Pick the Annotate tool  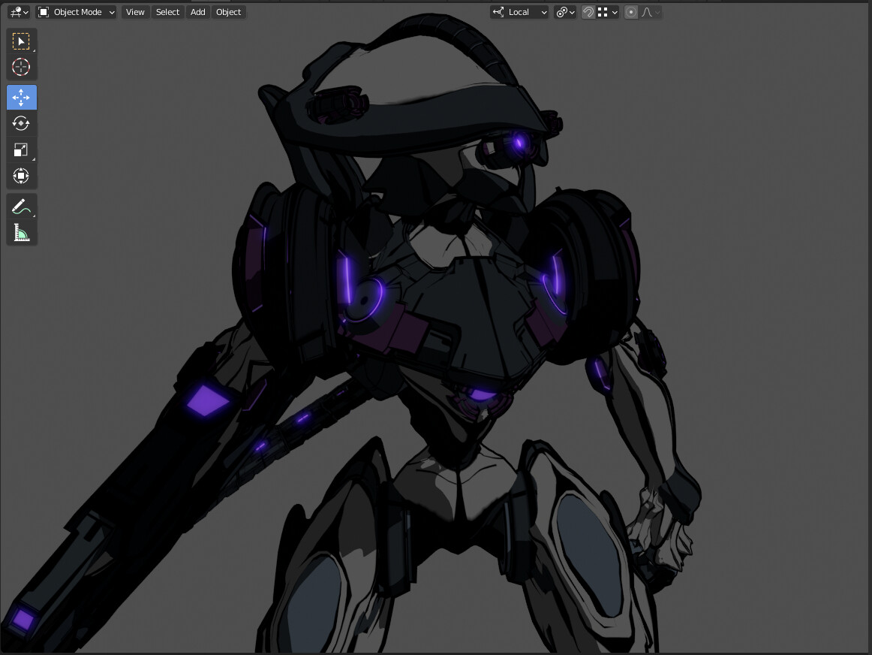(x=21, y=206)
